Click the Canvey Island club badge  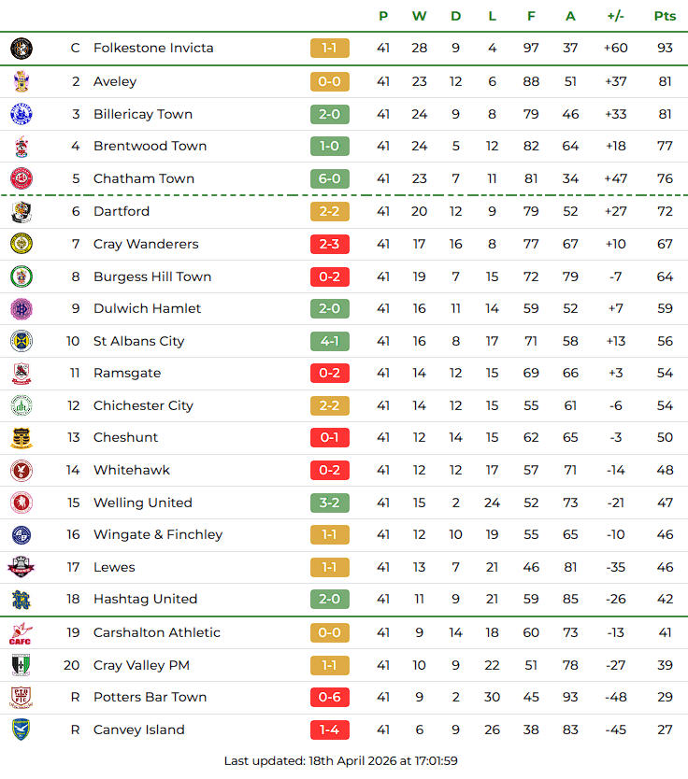pyautogui.click(x=21, y=729)
